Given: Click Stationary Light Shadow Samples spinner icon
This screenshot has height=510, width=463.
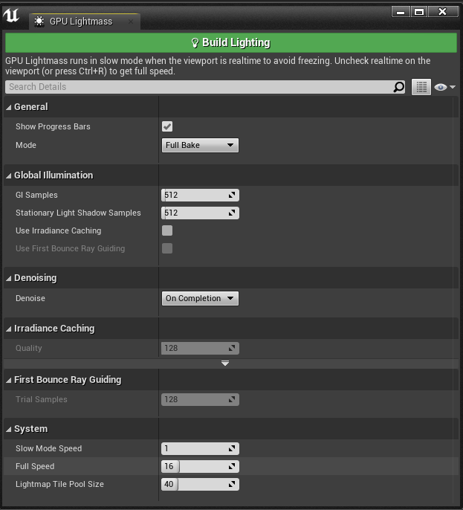Looking at the screenshot, I should pos(232,213).
